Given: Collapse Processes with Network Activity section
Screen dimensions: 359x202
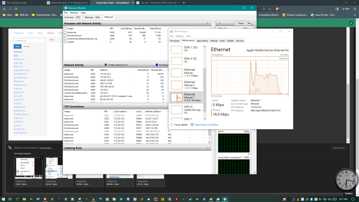Looking at the screenshot, I should point(208,23).
